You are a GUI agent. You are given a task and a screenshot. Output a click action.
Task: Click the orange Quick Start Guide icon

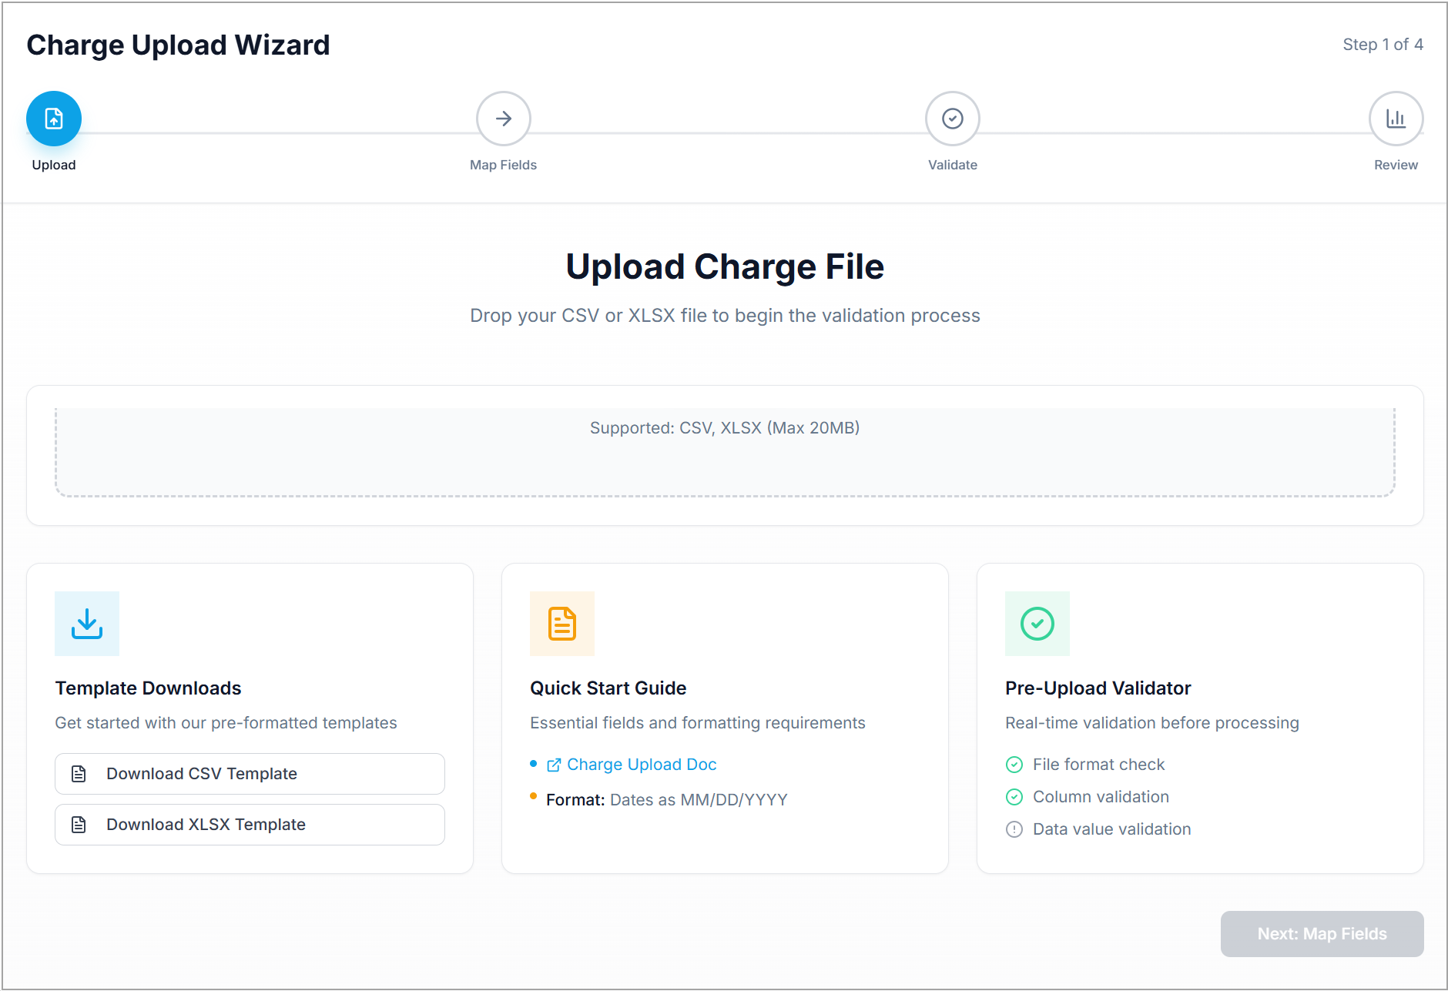point(562,624)
